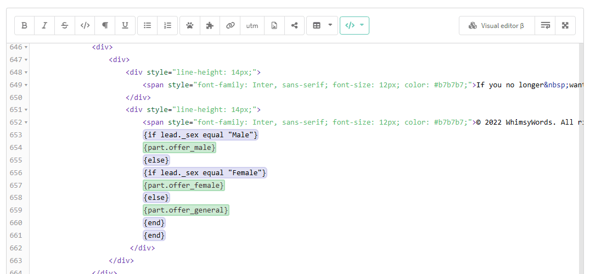The height and width of the screenshot is (274, 590).
Task: Insert numbered list
Action: click(167, 26)
